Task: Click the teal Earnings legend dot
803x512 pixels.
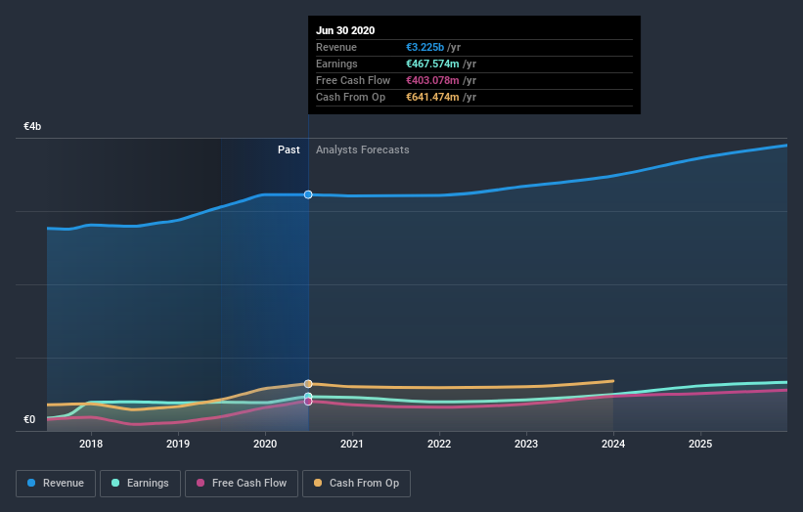Action: coord(115,483)
